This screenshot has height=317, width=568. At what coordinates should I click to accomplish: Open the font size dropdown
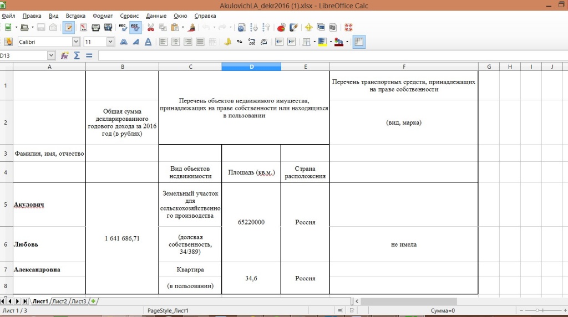click(x=110, y=42)
